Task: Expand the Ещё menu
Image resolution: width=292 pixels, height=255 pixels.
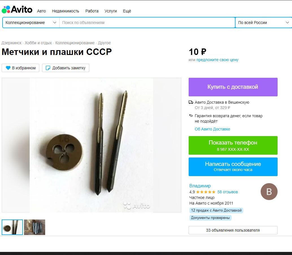Action: point(127,11)
